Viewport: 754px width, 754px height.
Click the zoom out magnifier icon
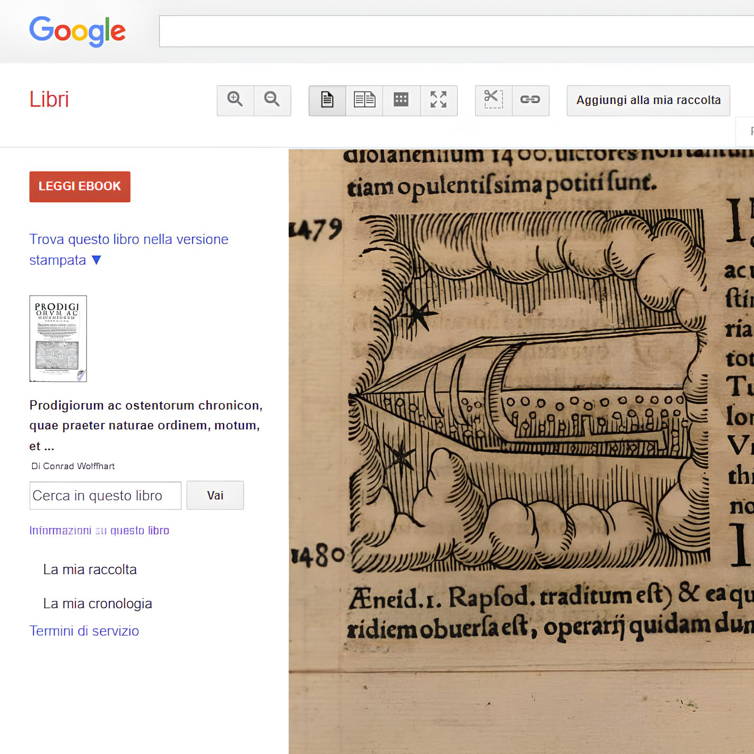(272, 100)
